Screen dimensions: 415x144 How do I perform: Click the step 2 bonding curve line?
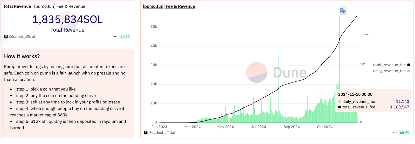(x=56, y=96)
